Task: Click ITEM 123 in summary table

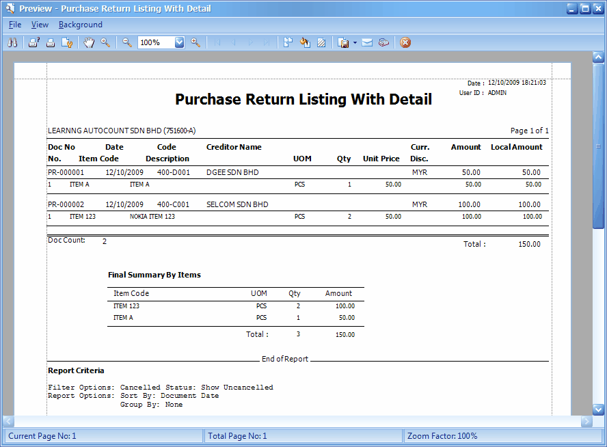Action: pos(126,306)
